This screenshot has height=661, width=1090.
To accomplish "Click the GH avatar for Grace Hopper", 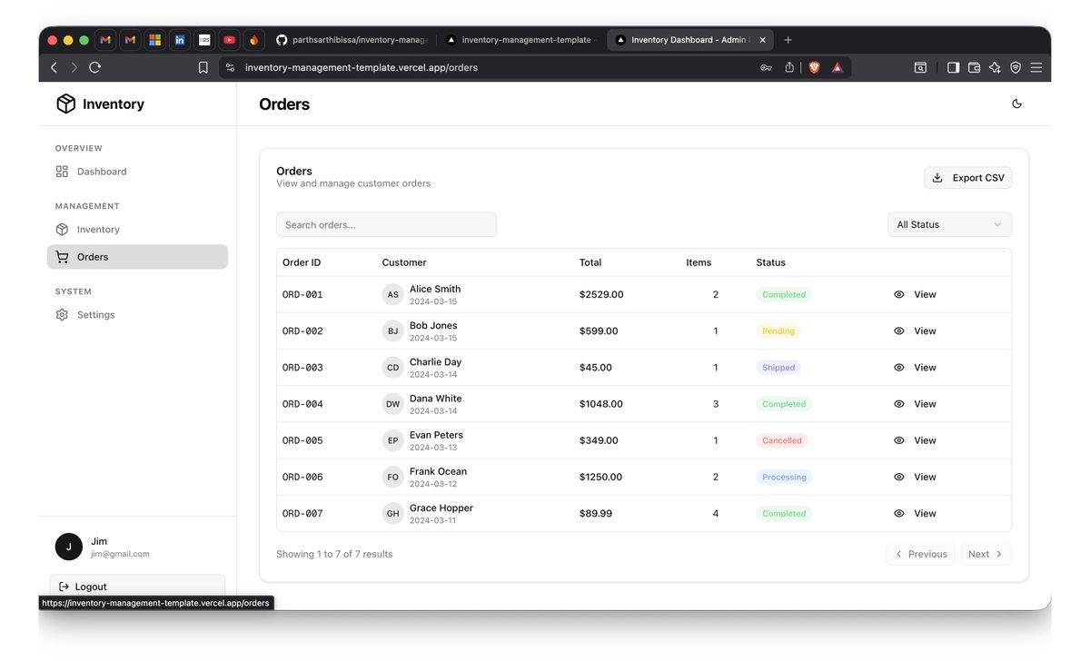I will 392,513.
